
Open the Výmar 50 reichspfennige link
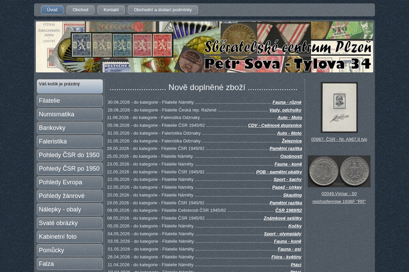(339, 198)
